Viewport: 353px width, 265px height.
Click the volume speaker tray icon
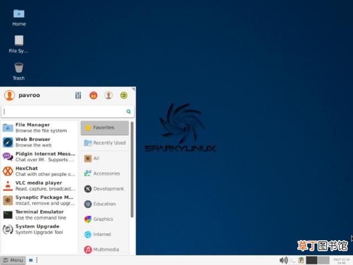(284, 260)
